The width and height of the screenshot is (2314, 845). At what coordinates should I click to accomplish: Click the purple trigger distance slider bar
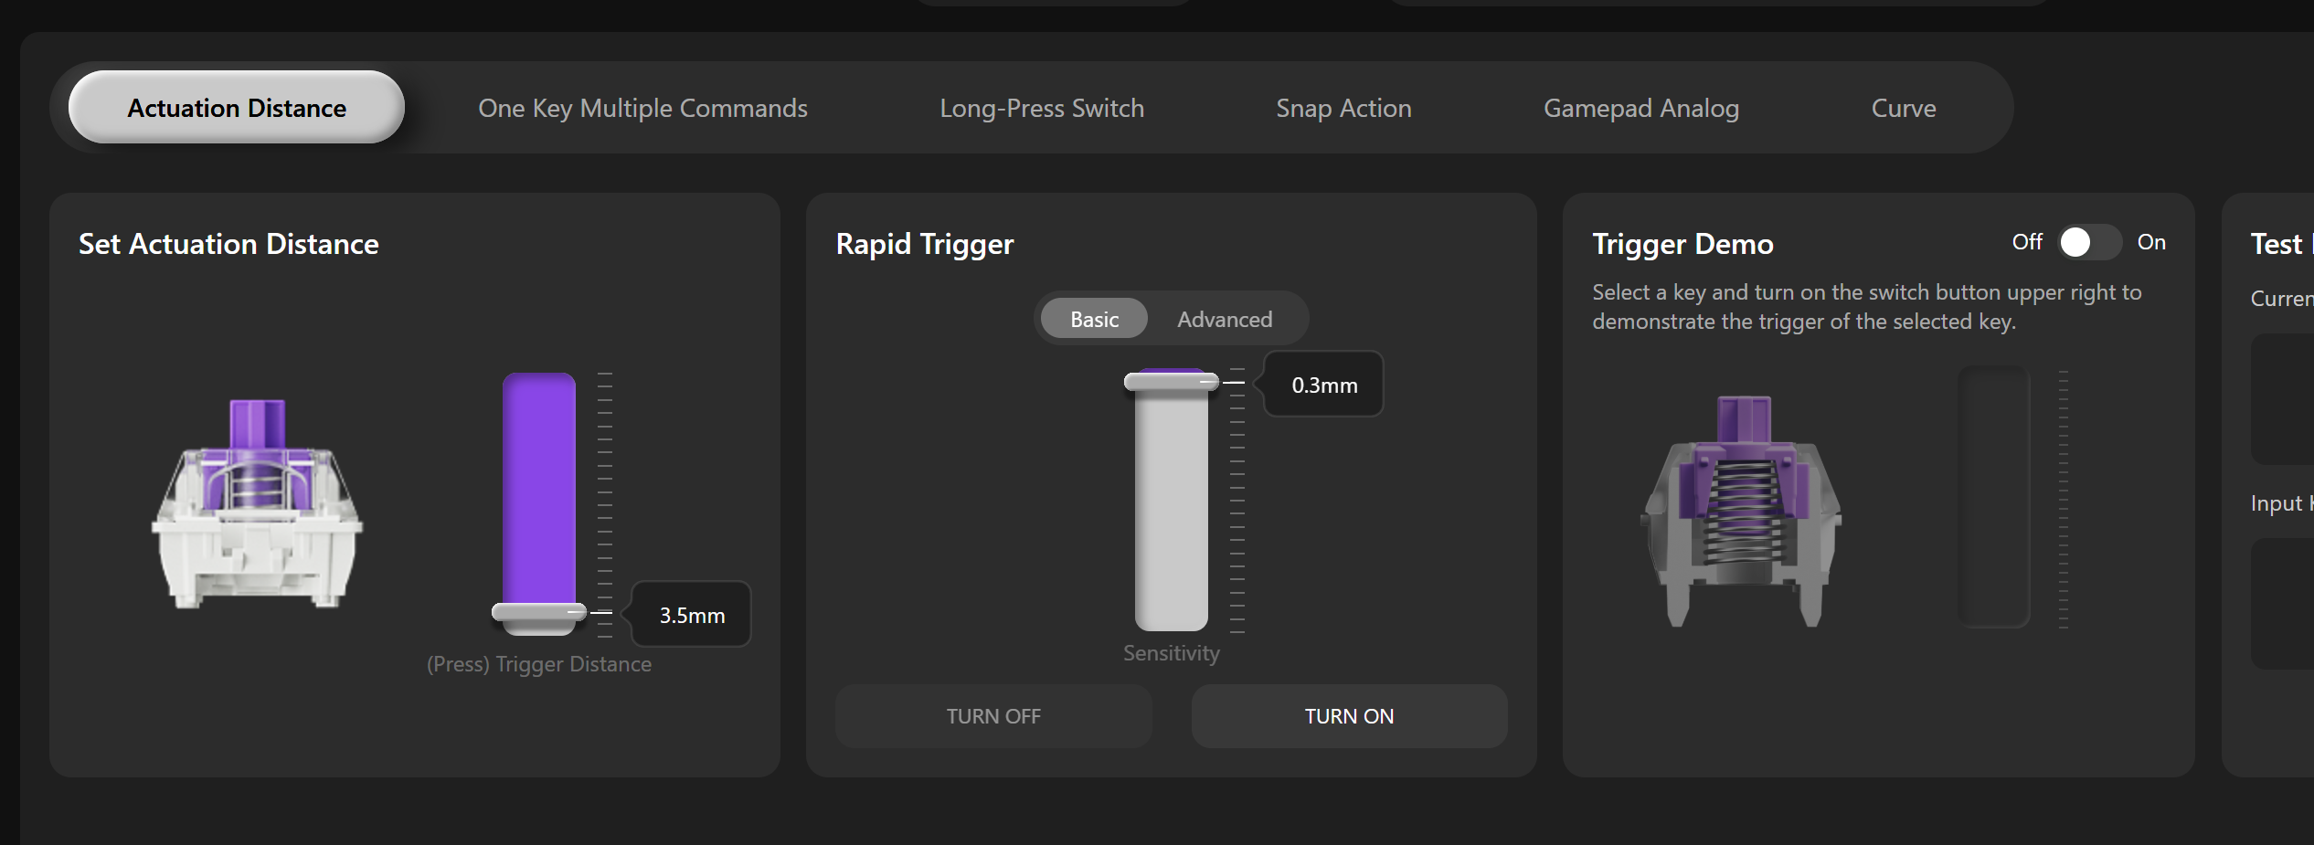point(538,484)
